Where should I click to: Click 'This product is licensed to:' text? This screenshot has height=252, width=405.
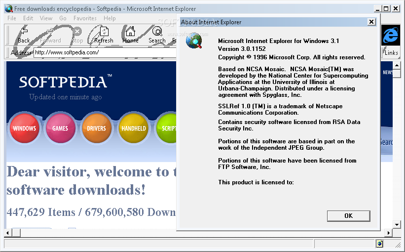point(256,182)
